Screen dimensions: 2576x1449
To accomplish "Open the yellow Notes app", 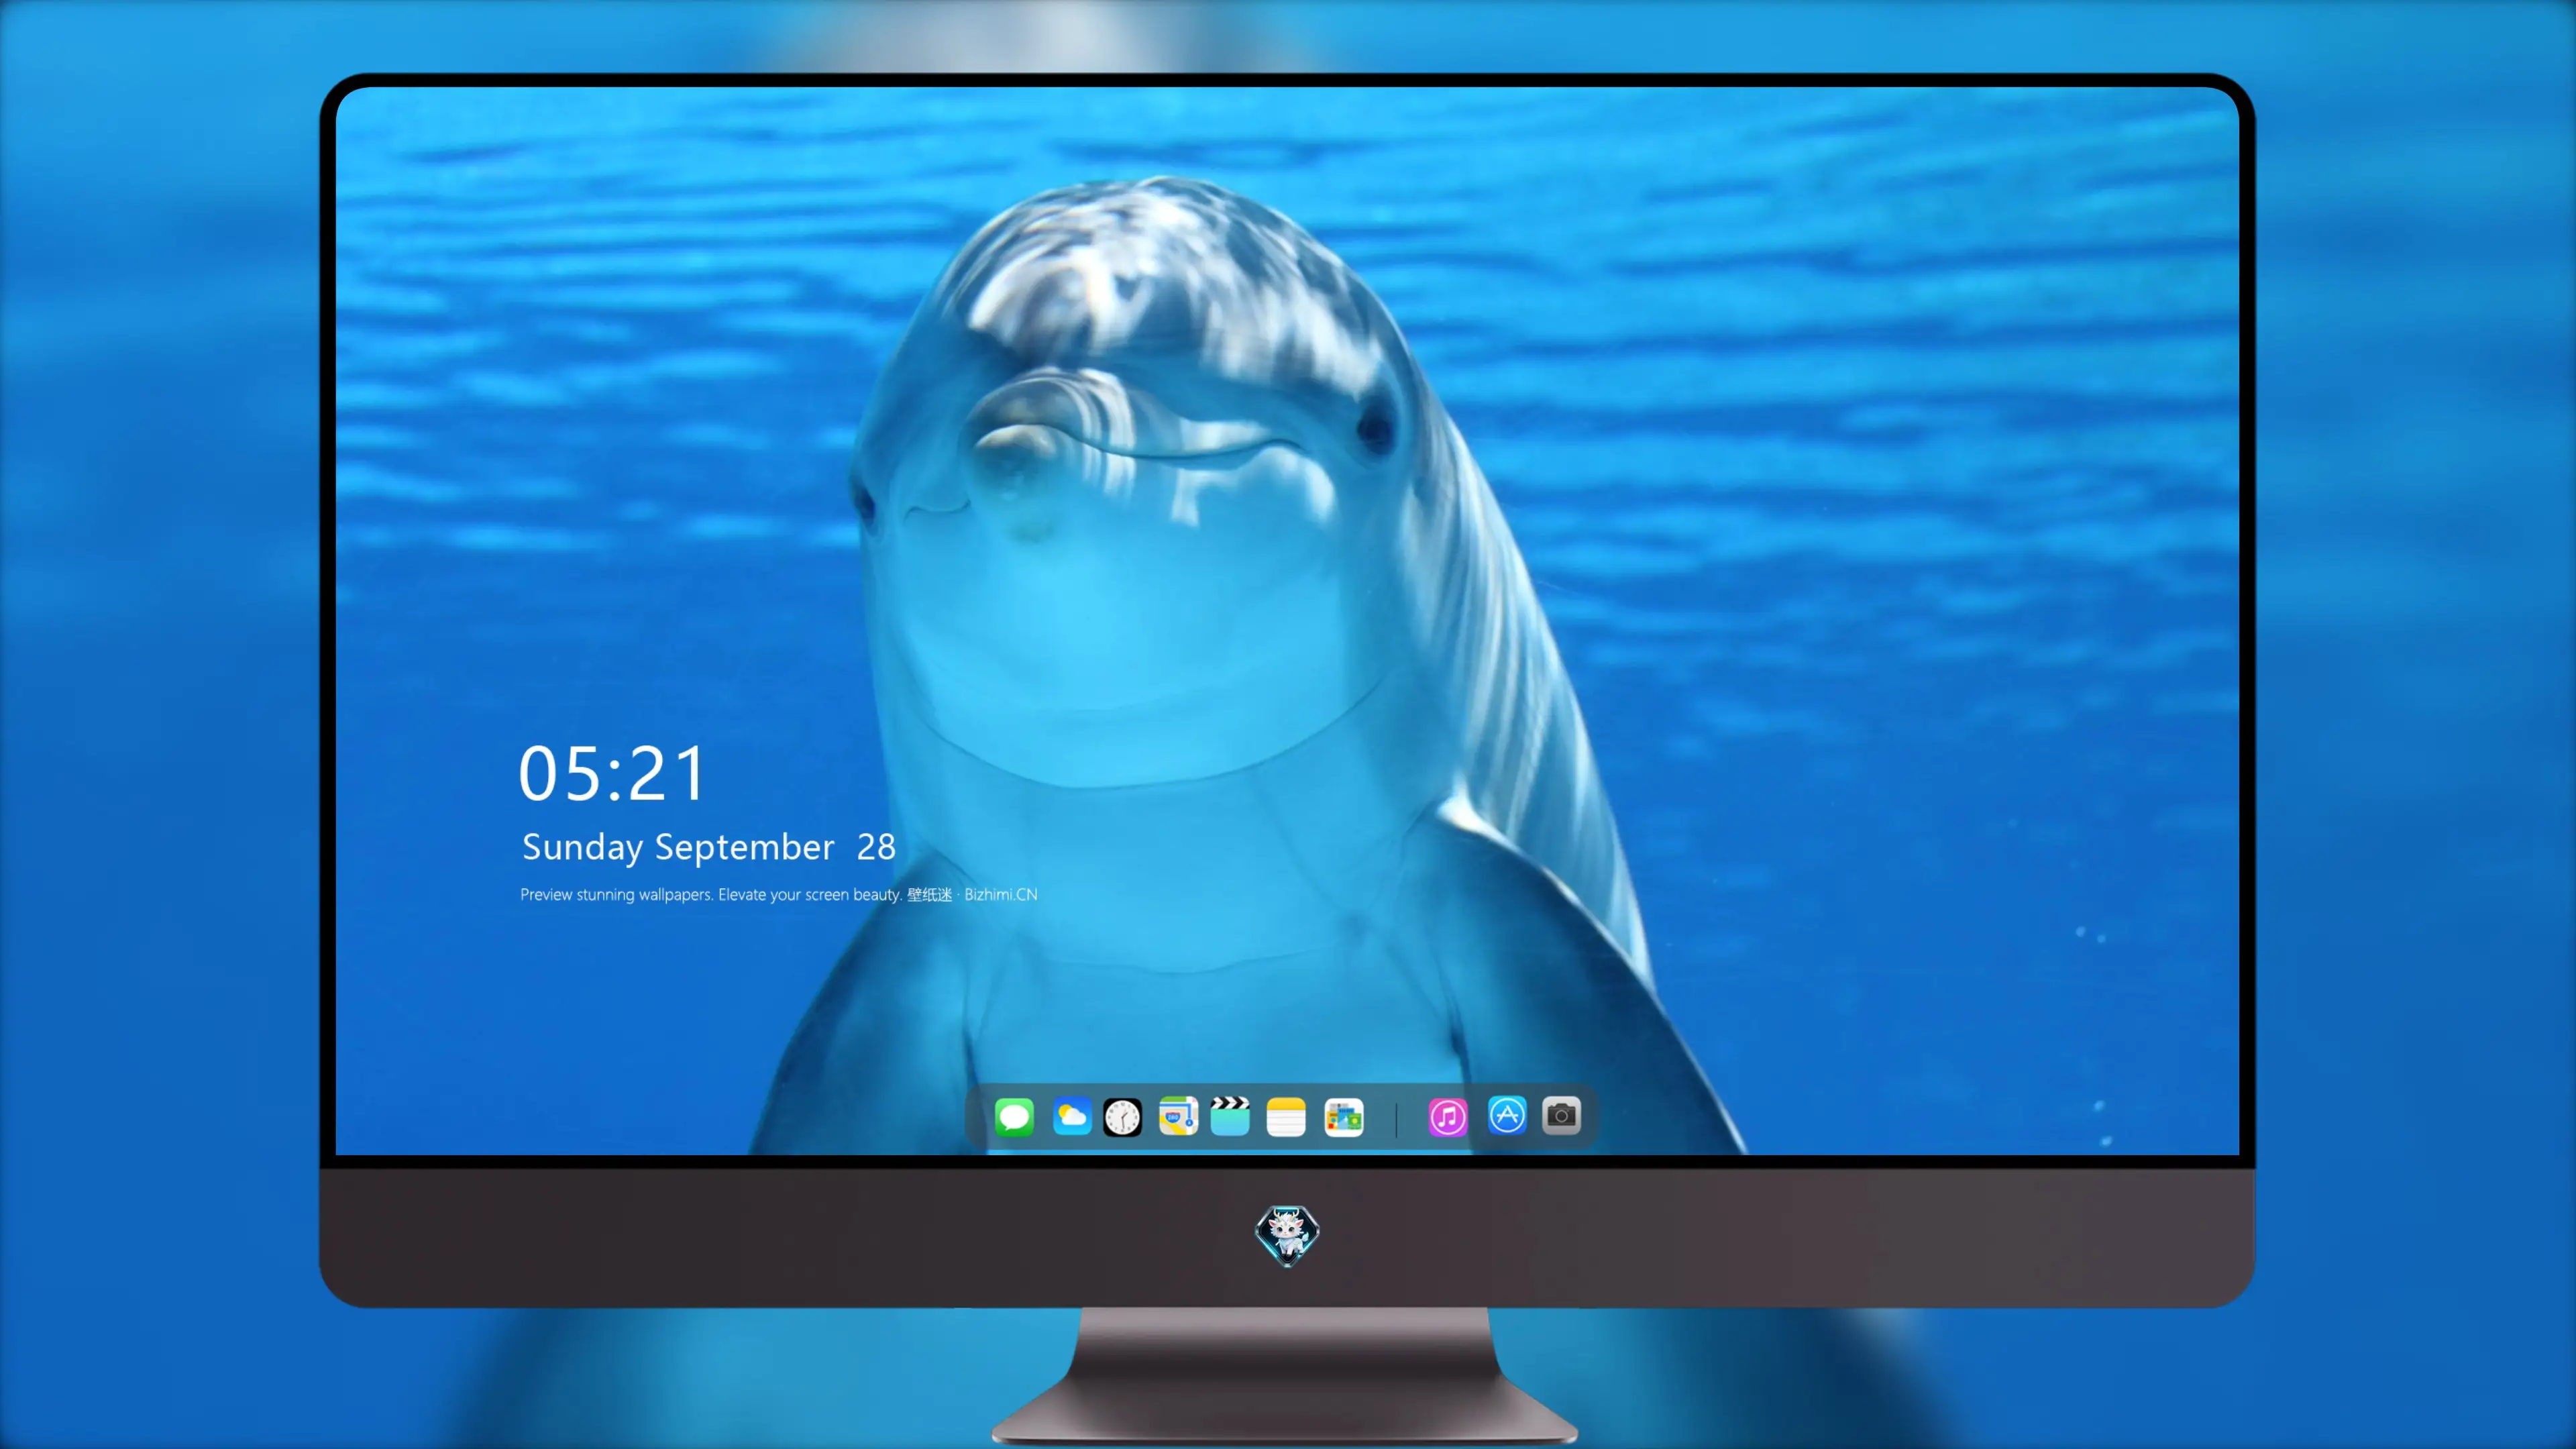I will pyautogui.click(x=1286, y=1116).
